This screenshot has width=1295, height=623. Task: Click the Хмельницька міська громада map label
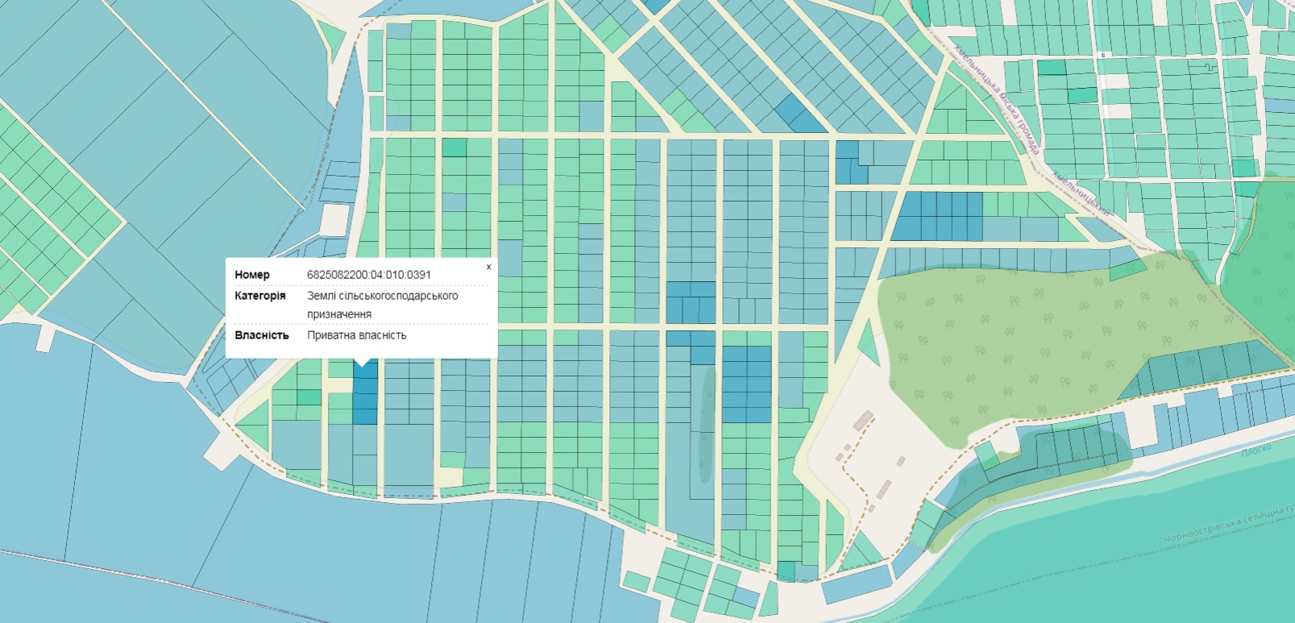[x=996, y=97]
